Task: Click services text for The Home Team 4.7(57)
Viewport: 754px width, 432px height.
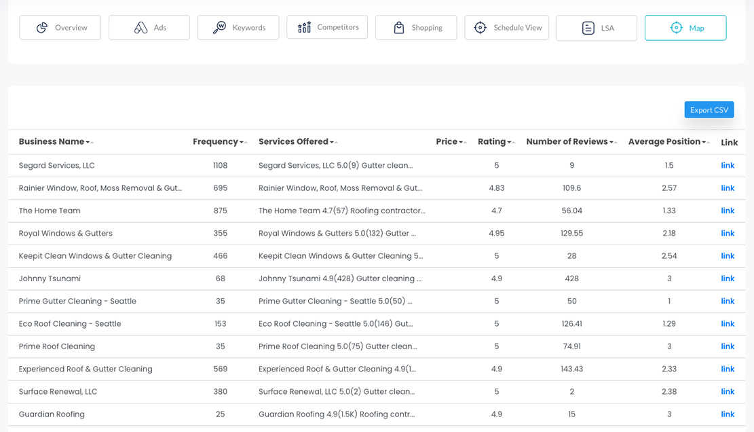Action: tap(342, 211)
